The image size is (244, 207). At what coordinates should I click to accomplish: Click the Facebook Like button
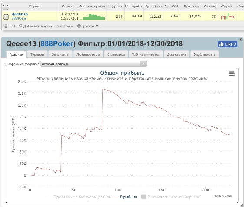228,44
